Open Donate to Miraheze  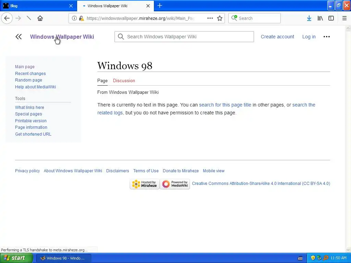tap(181, 171)
